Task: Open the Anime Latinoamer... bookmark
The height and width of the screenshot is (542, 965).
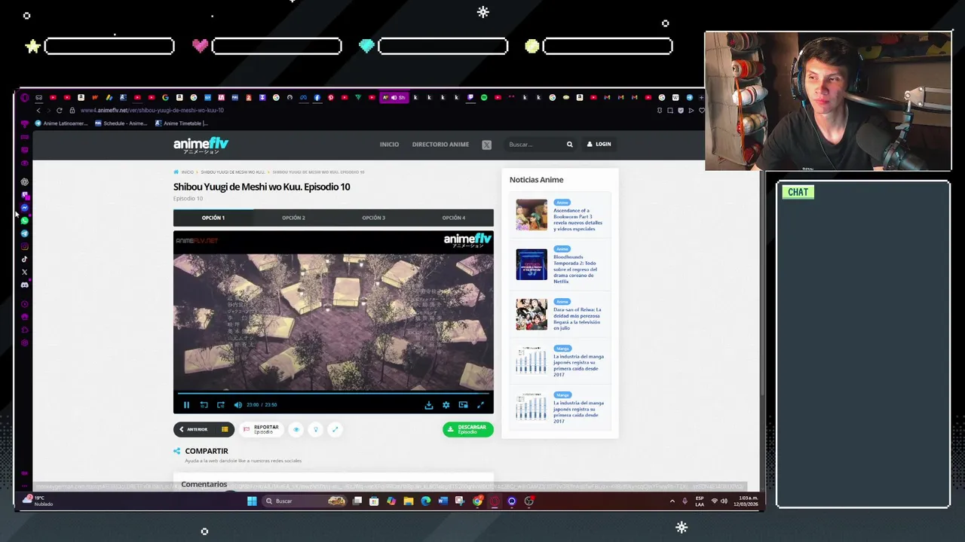Action: (x=60, y=123)
